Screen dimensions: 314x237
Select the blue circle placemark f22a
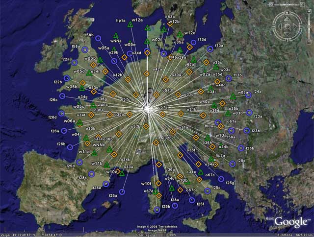(x=74, y=62)
